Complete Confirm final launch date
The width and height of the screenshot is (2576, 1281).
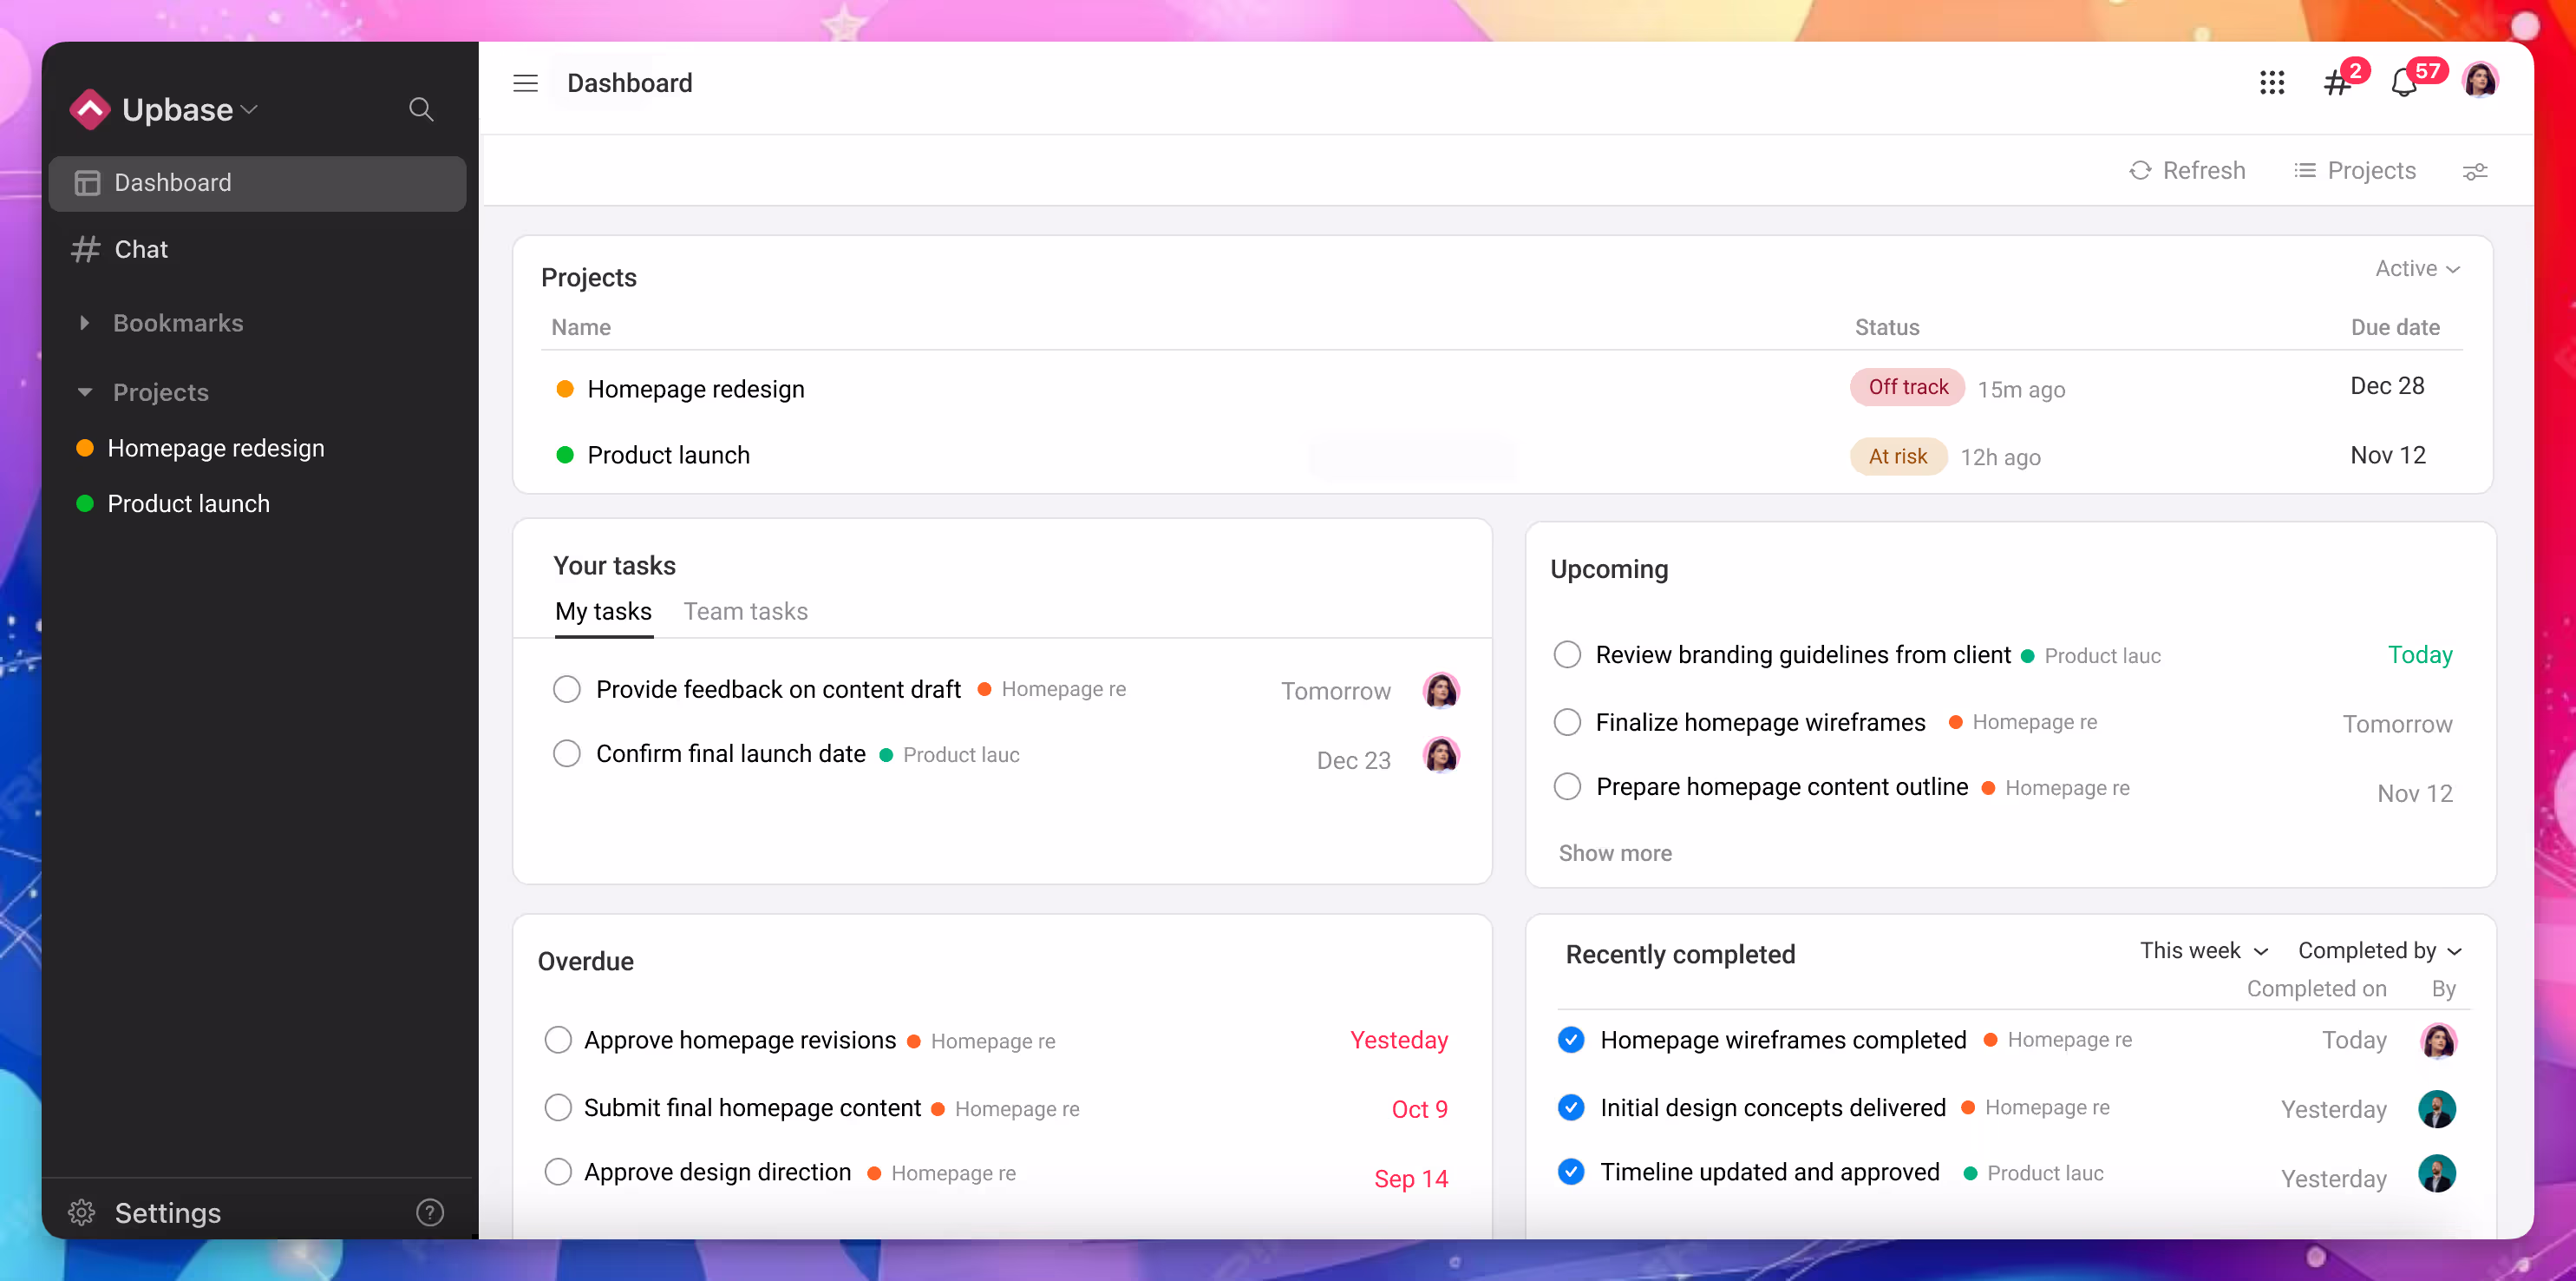click(566, 753)
